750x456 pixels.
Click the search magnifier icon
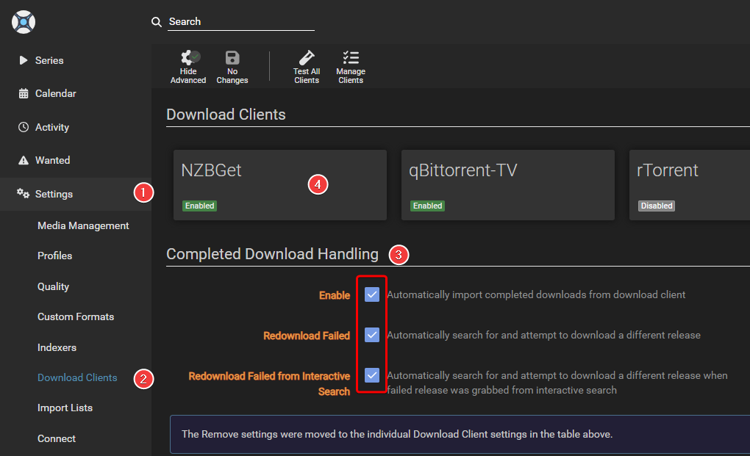[157, 22]
